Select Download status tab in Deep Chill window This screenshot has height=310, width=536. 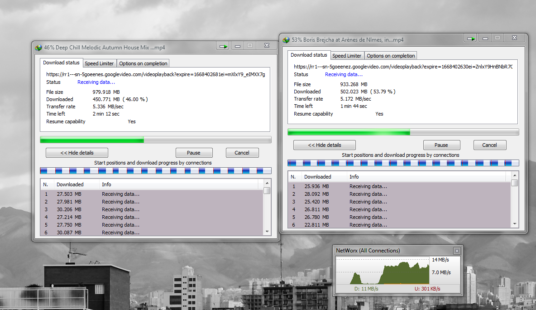61,63
